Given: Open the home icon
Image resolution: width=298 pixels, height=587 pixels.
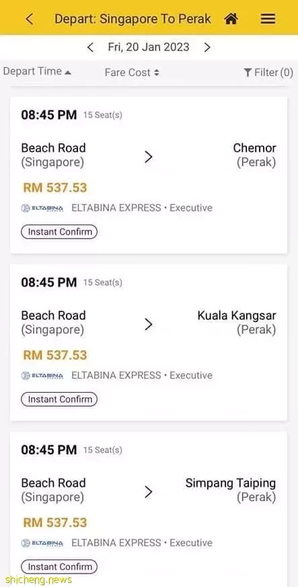Looking at the screenshot, I should tap(231, 19).
